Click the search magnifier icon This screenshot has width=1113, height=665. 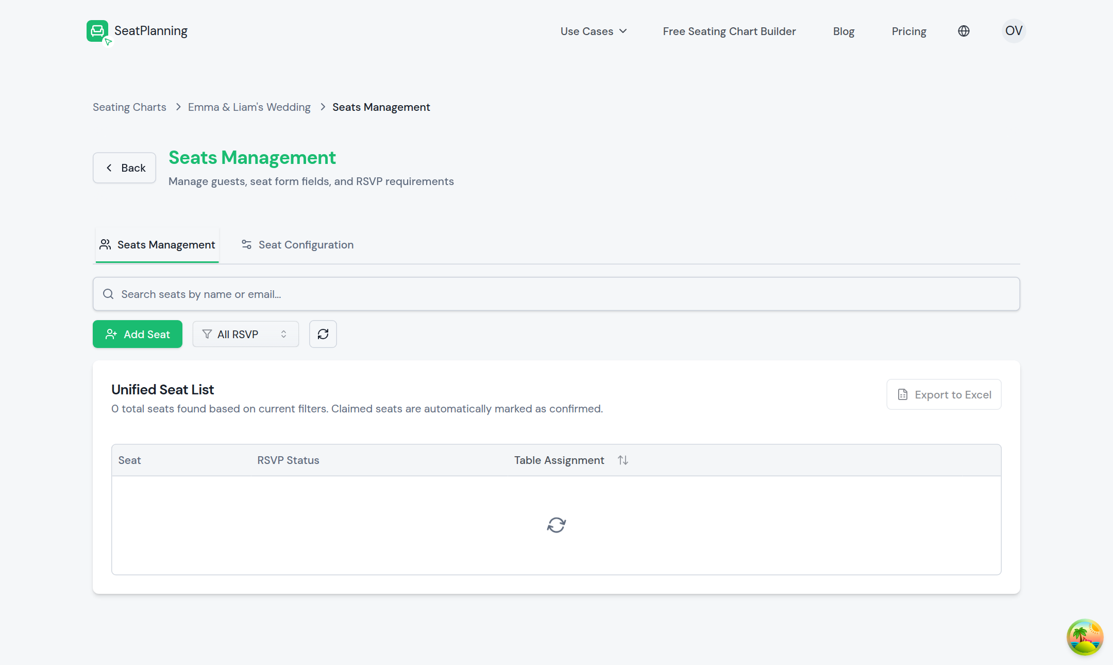[x=108, y=294]
